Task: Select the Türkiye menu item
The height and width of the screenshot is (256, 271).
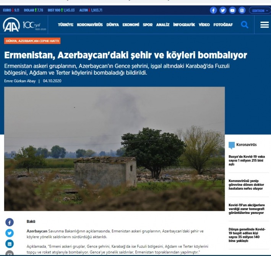Action: click(x=65, y=25)
